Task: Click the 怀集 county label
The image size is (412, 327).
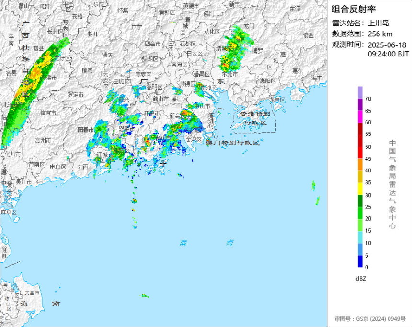Action: [123, 10]
